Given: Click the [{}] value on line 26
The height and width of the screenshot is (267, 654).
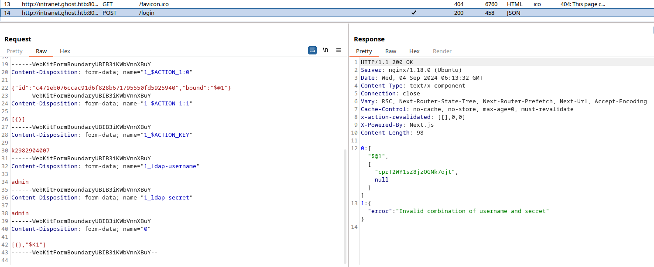Looking at the screenshot, I should click(x=18, y=119).
